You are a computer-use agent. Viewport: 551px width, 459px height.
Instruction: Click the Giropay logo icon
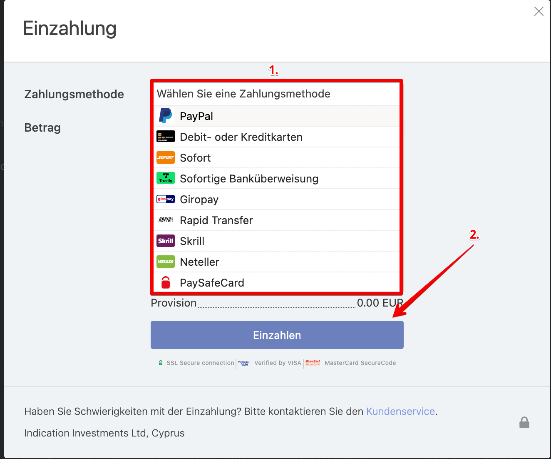(x=165, y=199)
